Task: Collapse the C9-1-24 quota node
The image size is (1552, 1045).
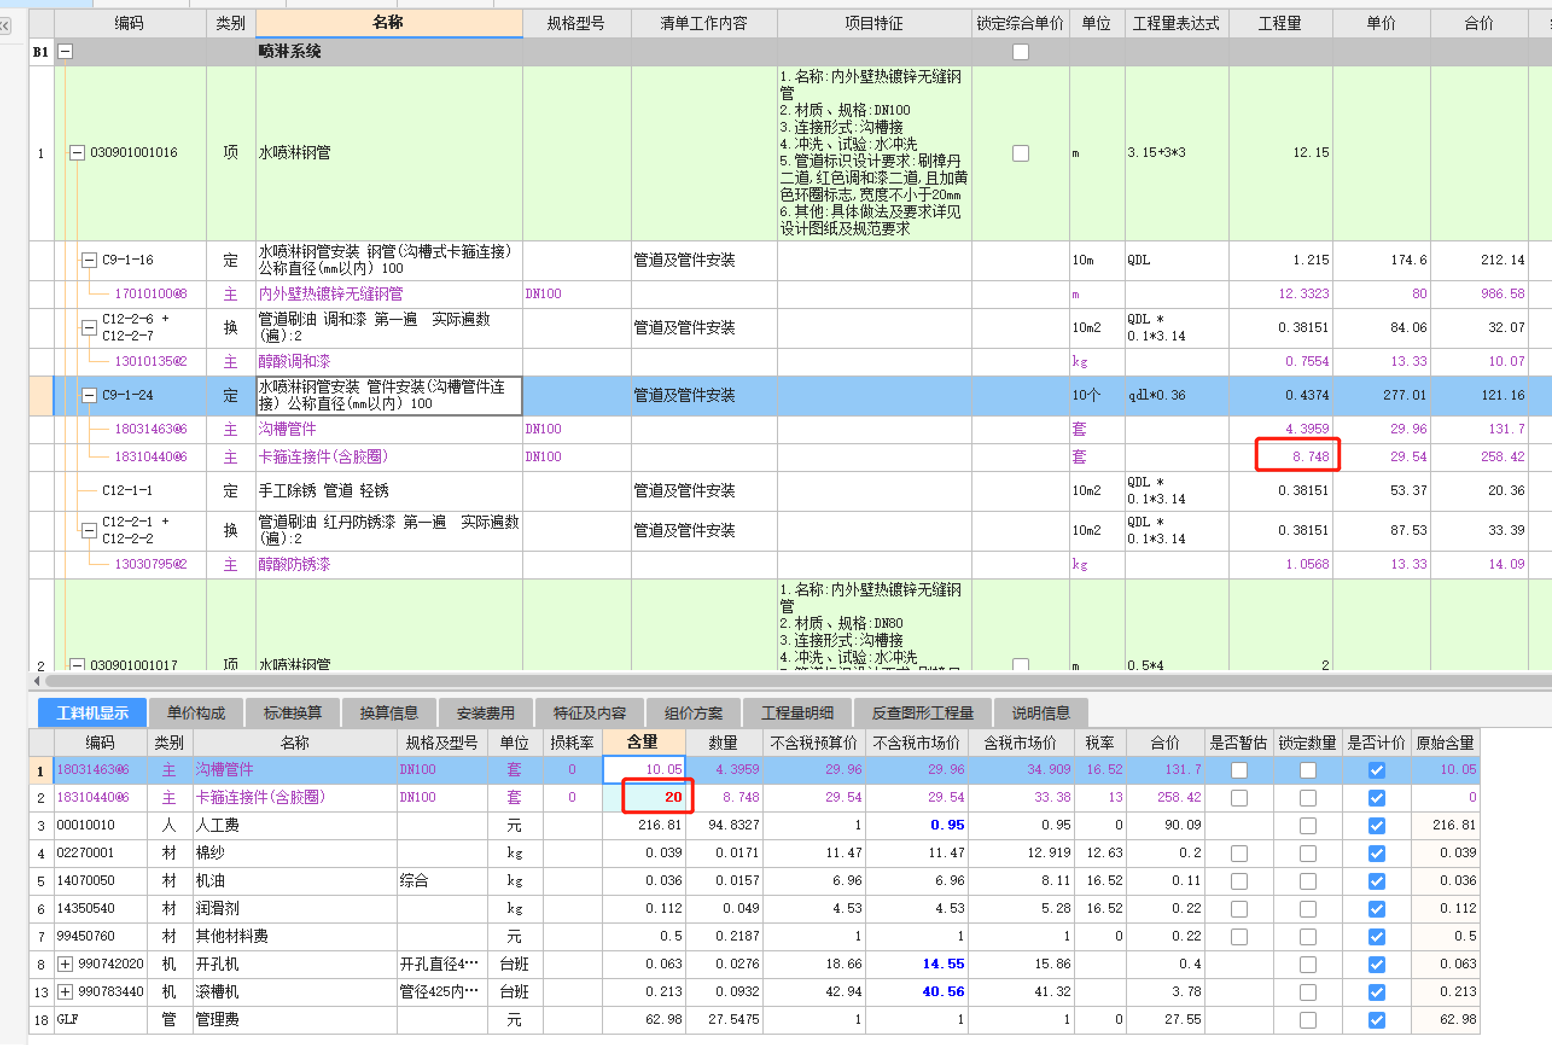Action: tap(89, 395)
